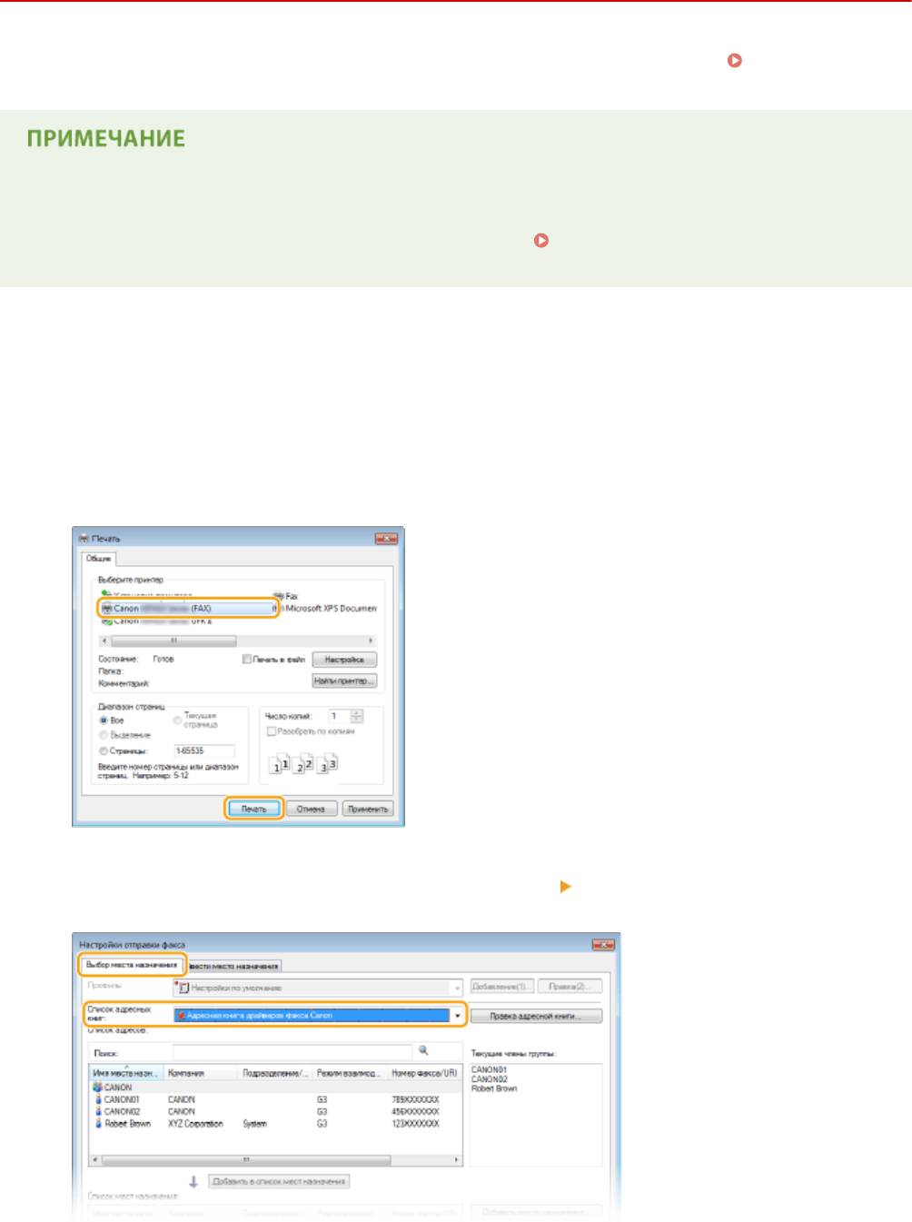Switch to 'Выбор места назначения' tab
912x1222 pixels.
click(x=132, y=965)
